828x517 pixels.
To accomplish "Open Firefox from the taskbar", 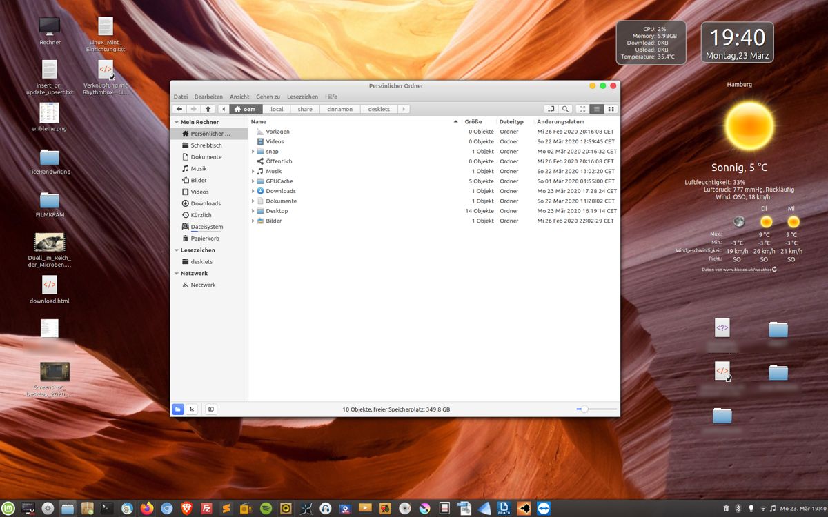I will (x=147, y=509).
